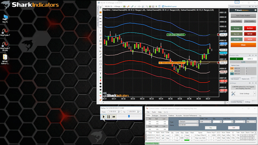Switch to Strategies tab in Control Center

(155, 116)
